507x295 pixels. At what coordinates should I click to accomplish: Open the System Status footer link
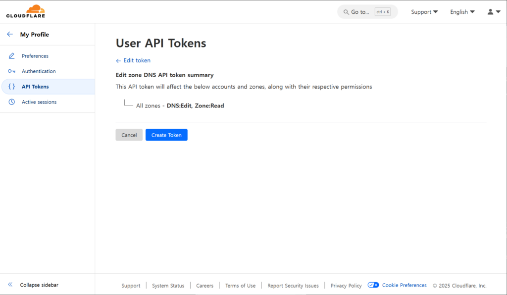(x=168, y=286)
